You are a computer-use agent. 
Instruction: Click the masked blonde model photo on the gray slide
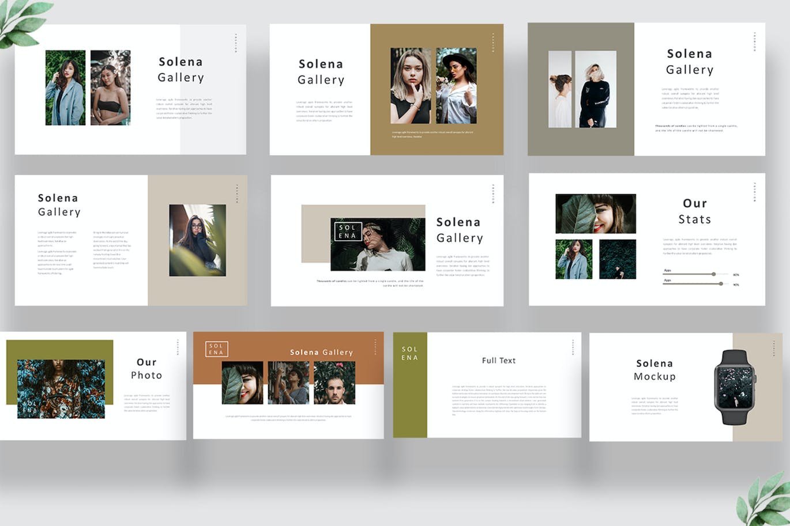594,89
